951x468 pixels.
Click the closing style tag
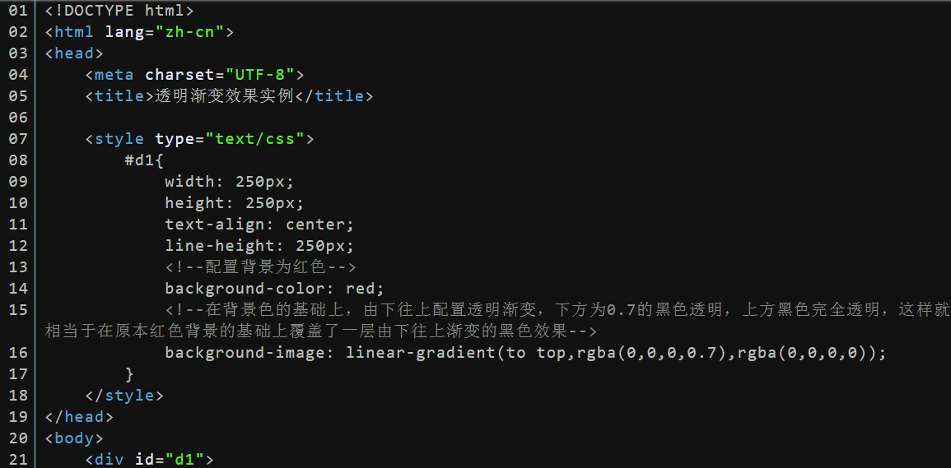124,396
